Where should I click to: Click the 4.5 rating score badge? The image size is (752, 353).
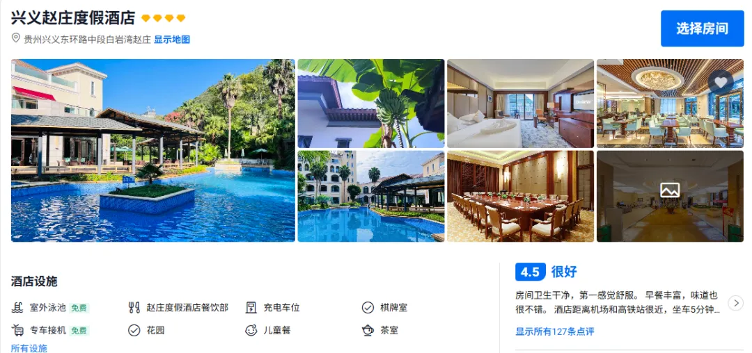[x=530, y=272]
